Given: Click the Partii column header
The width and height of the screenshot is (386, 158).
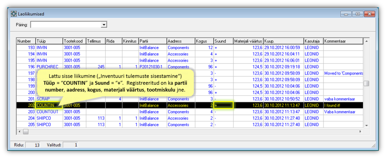Looking at the screenshot, I should tap(153, 41).
